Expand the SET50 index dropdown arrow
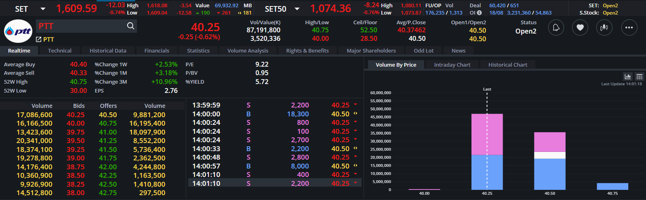This screenshot has width=646, height=200. (x=297, y=8)
